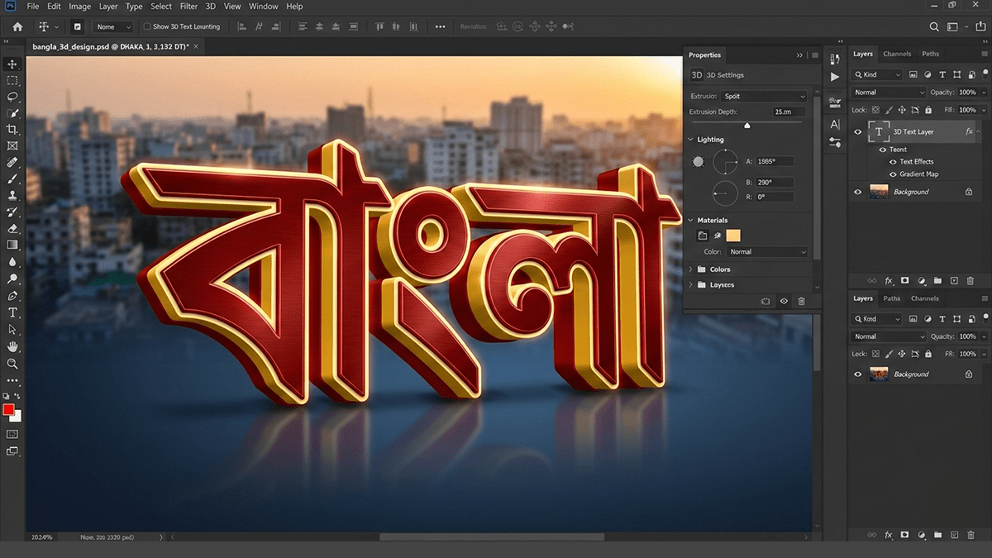Hide Background layer in upper Layers panel
The image size is (992, 558).
click(x=857, y=192)
